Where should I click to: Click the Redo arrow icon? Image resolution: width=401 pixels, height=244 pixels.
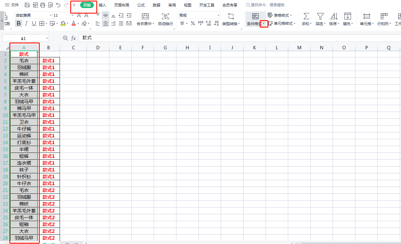pyautogui.click(x=66, y=5)
